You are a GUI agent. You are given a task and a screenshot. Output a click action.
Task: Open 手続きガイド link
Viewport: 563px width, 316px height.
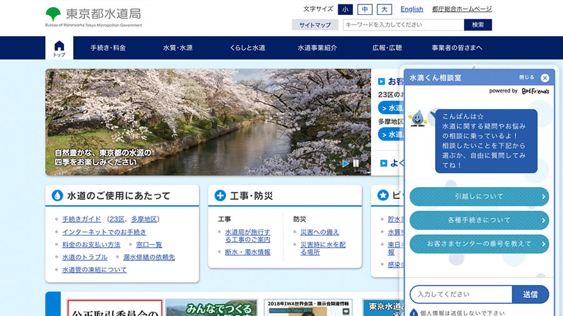(x=81, y=219)
